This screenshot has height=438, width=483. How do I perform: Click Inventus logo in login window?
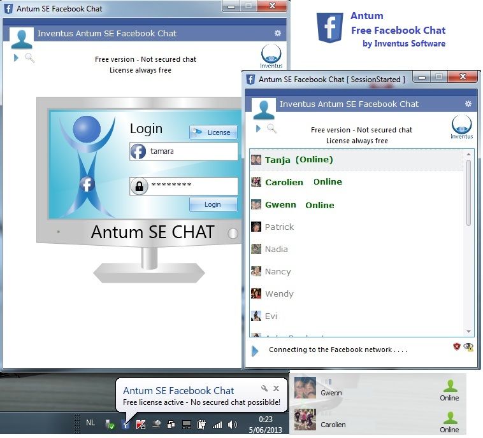271,56
